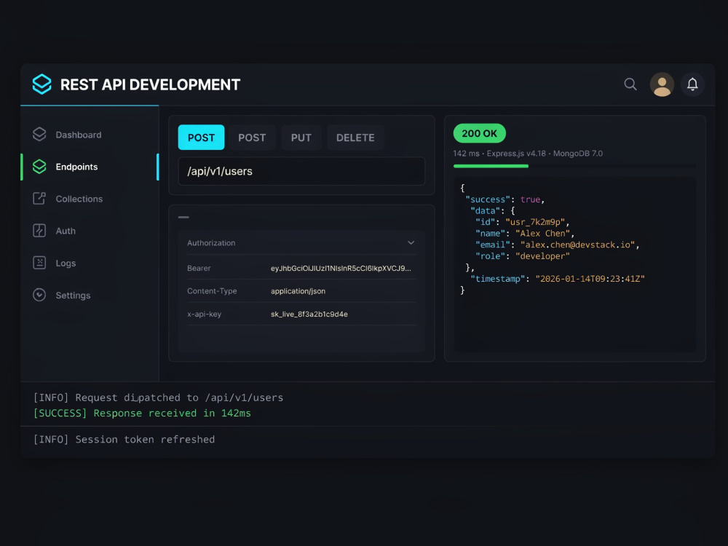Viewport: 728px width, 546px height.
Task: Open the Auth section
Action: 66,231
